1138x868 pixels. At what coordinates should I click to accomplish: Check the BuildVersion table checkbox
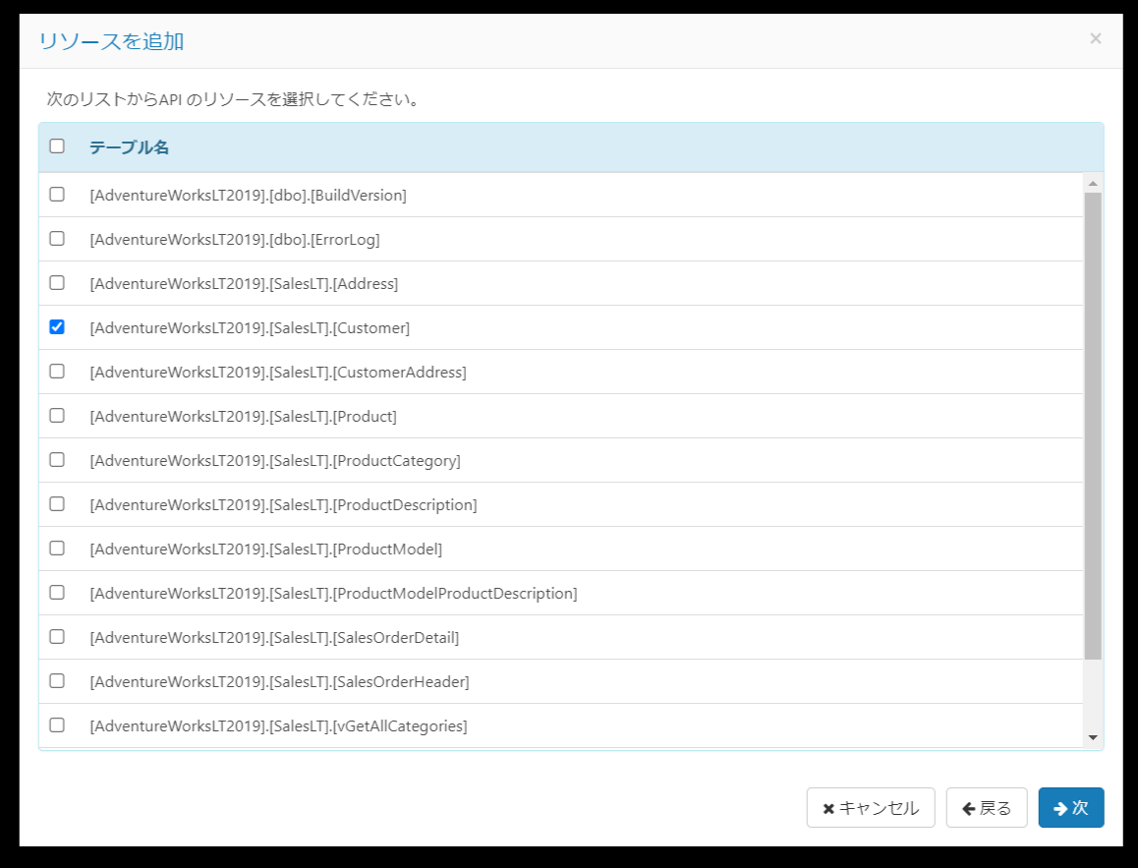(57, 194)
